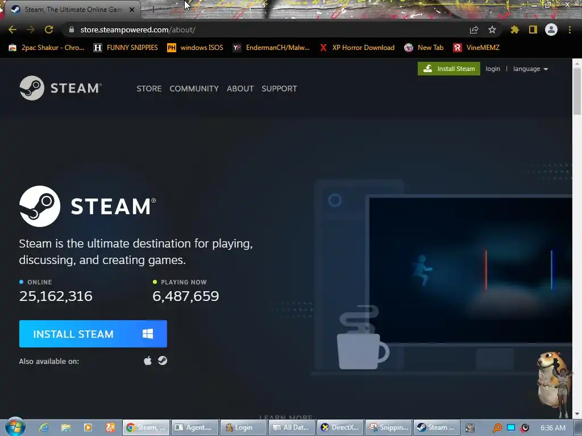
Task: Bookmark this page with the star icon
Action: coord(492,30)
